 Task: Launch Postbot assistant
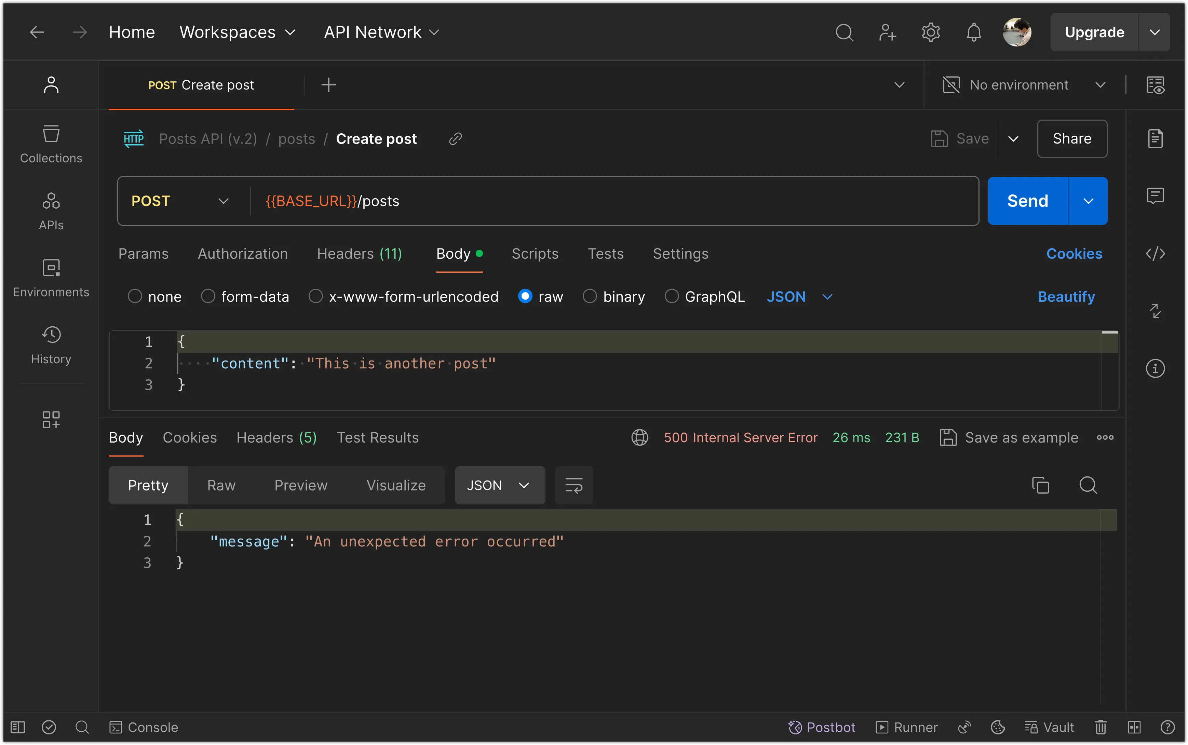(821, 727)
